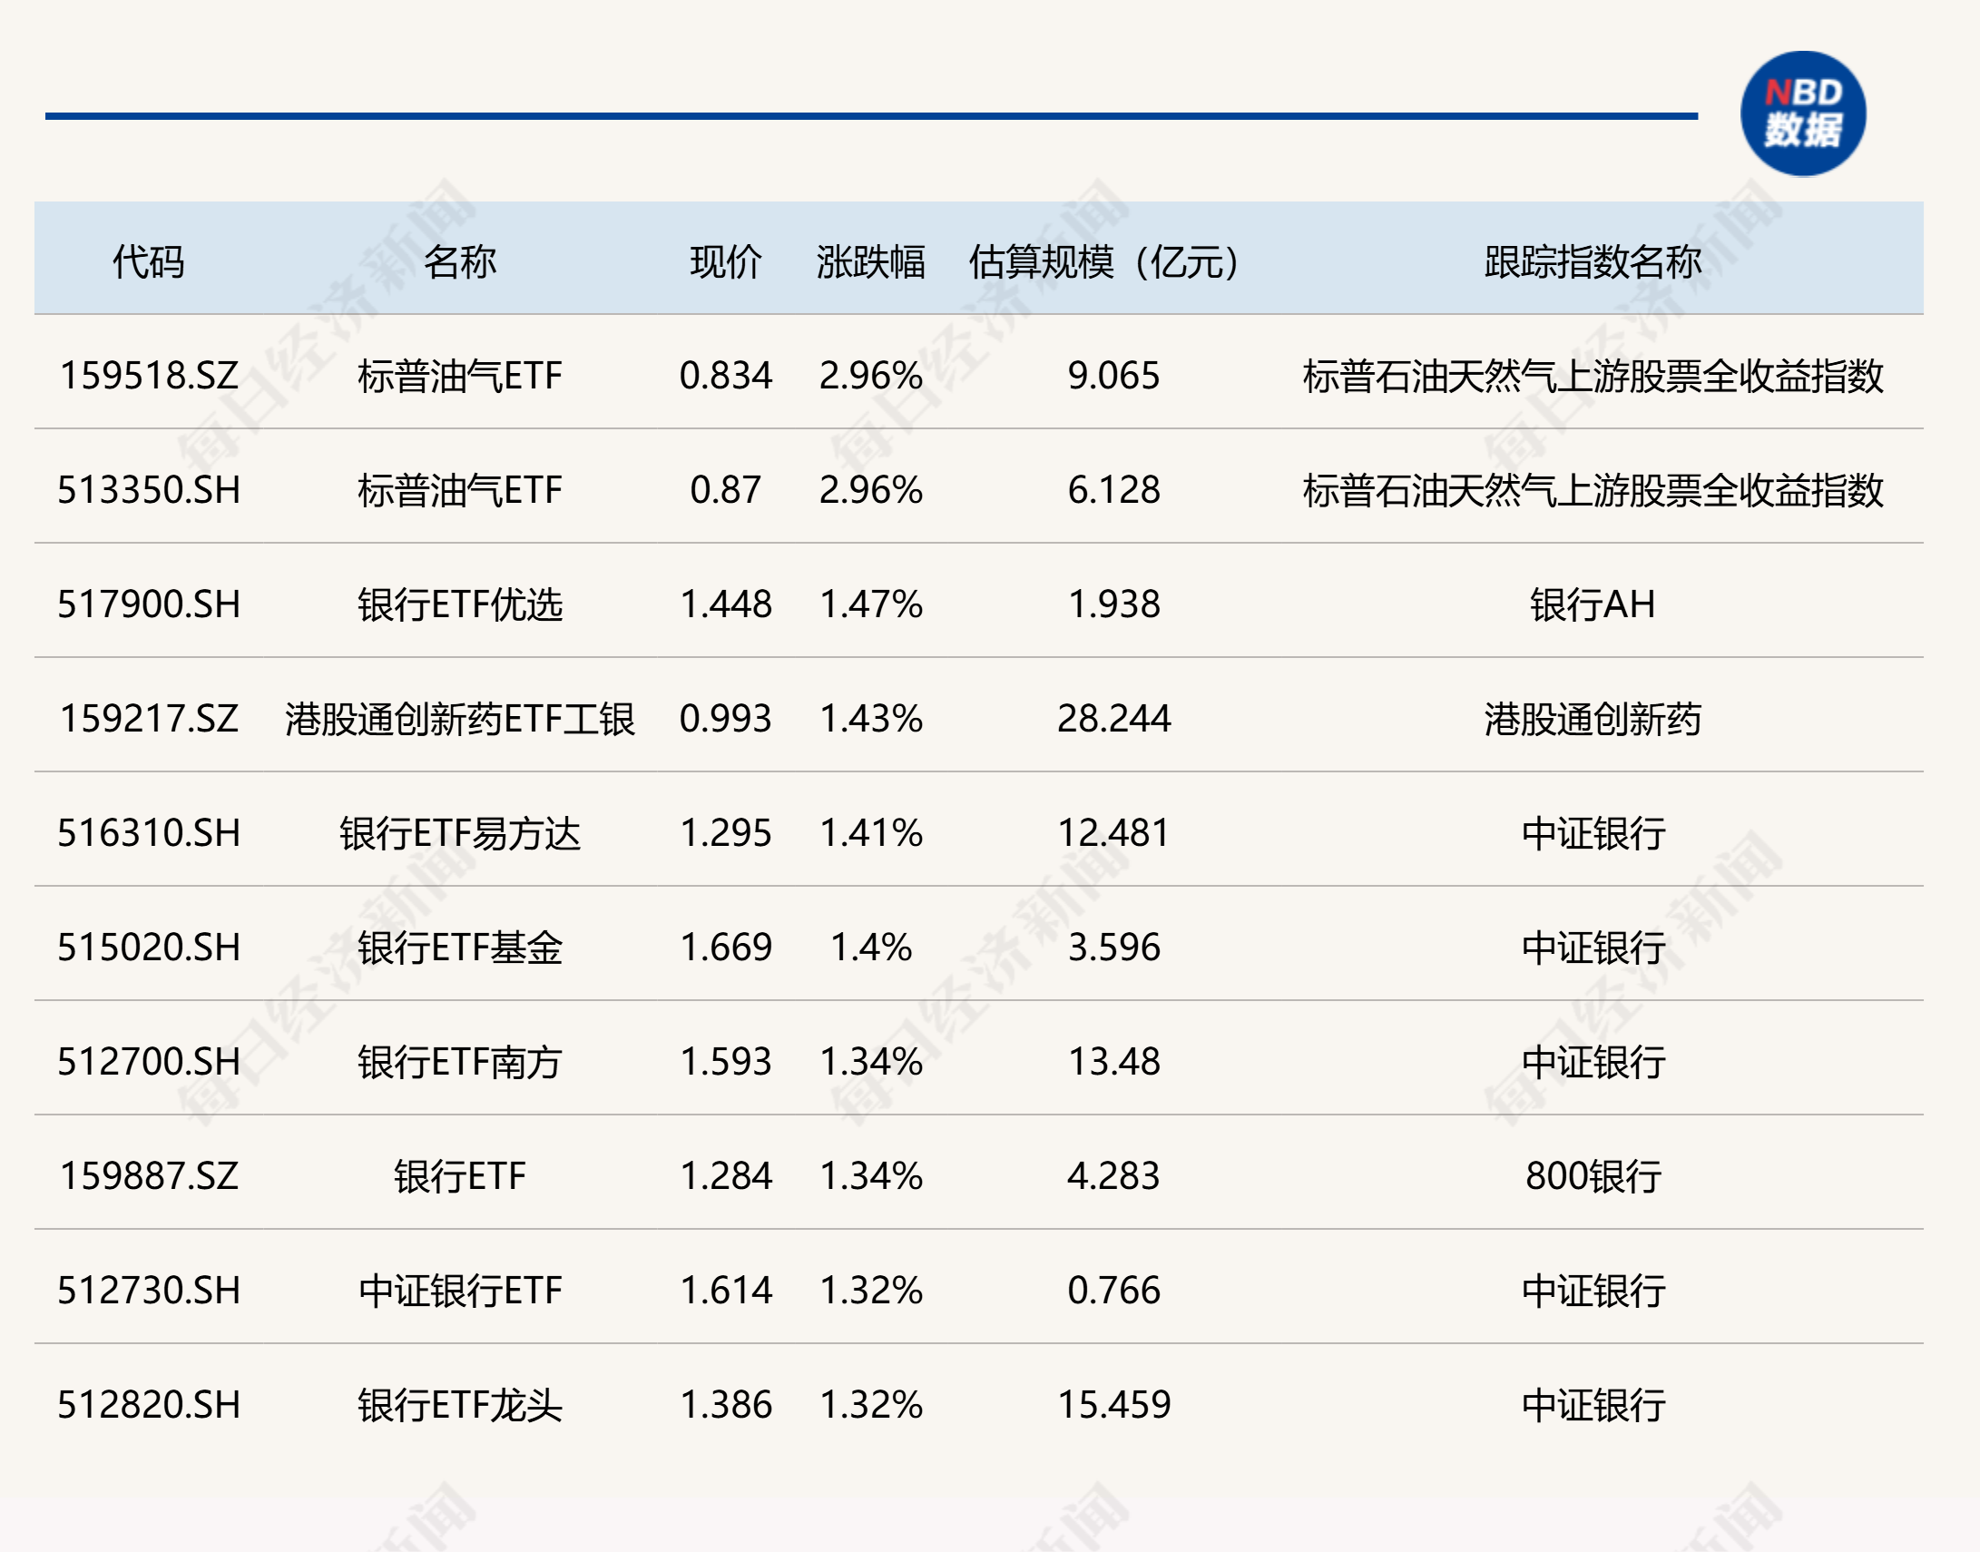Viewport: 1980px width, 1552px height.
Task: Click estimated size 0.766
Action: [1113, 1292]
